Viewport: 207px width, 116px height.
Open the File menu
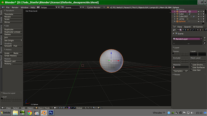[x=8, y=7]
